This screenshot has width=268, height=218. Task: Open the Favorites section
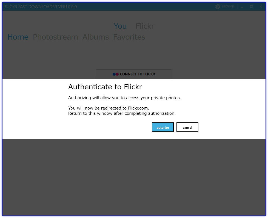click(x=129, y=37)
